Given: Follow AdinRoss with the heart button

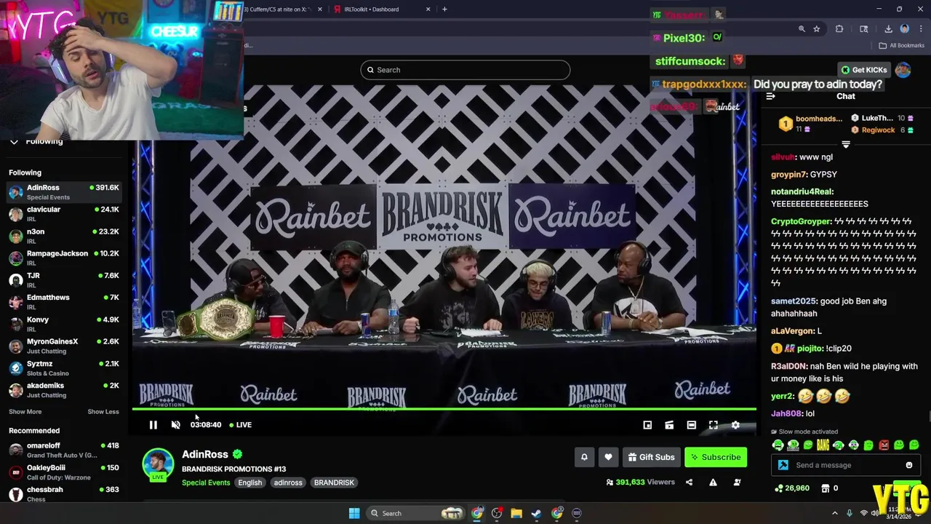Looking at the screenshot, I should [608, 457].
